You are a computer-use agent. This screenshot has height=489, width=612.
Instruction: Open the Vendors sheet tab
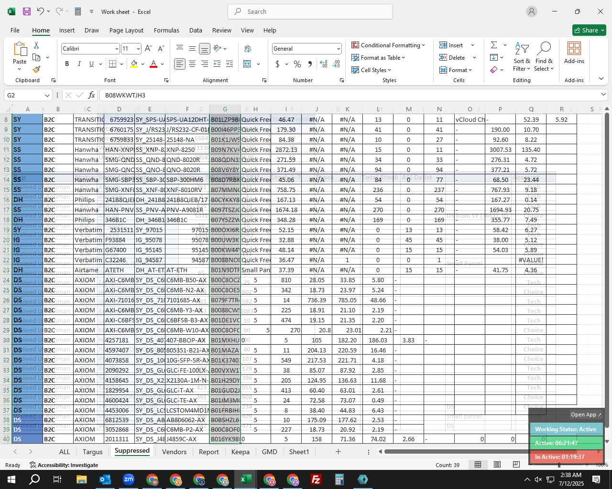[x=174, y=452]
